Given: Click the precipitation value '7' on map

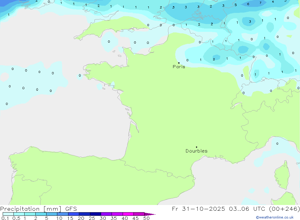Looking at the screenshot, I should 260,3.
